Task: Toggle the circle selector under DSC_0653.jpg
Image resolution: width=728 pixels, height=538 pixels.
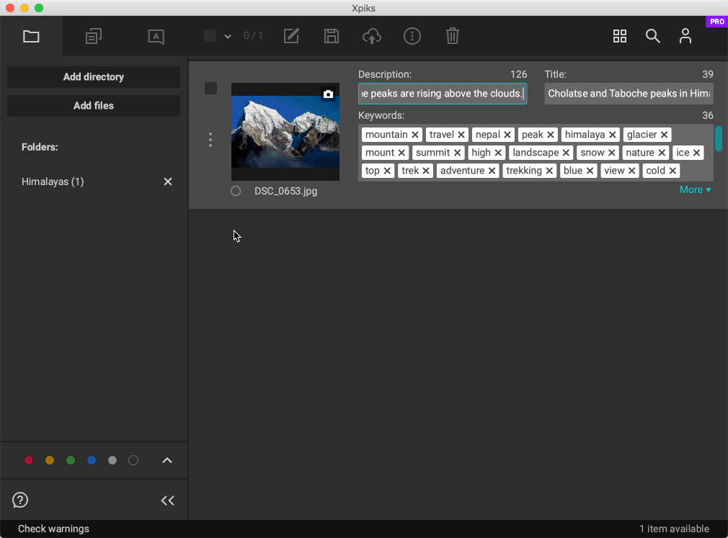Action: tap(236, 191)
